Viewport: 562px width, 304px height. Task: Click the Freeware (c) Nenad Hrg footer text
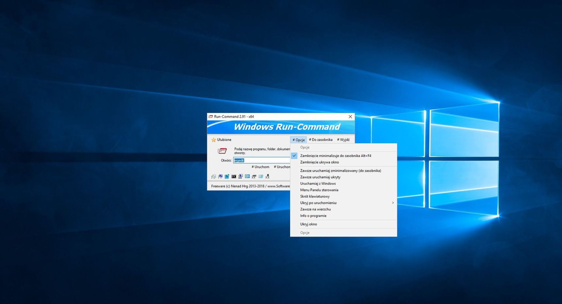pos(251,186)
